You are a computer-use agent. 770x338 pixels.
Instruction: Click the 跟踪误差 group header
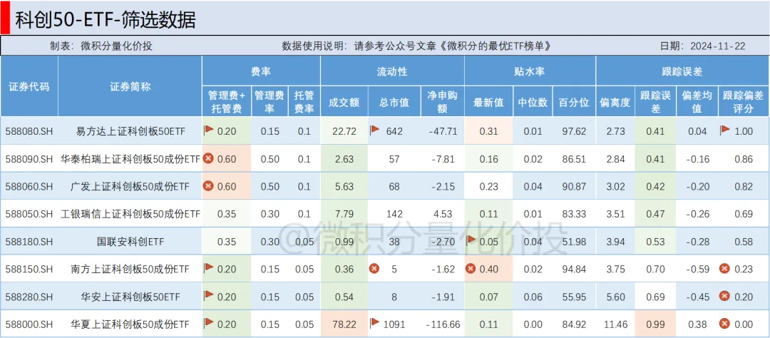(682, 71)
